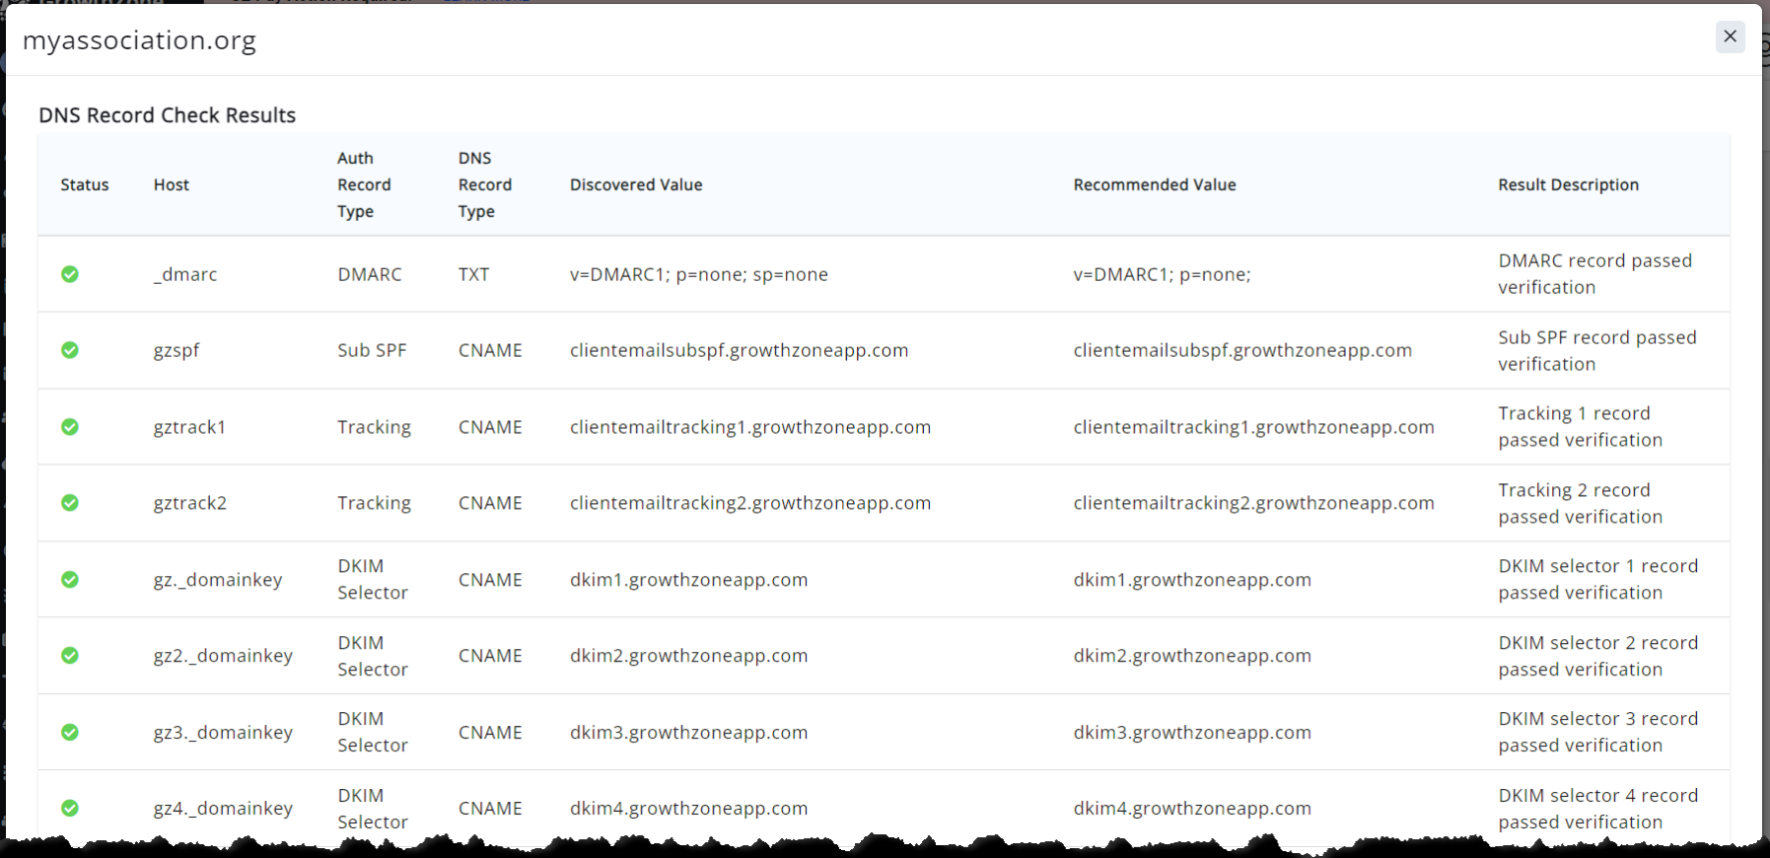
Task: Select the gztrack1 host cell
Action: point(189,427)
